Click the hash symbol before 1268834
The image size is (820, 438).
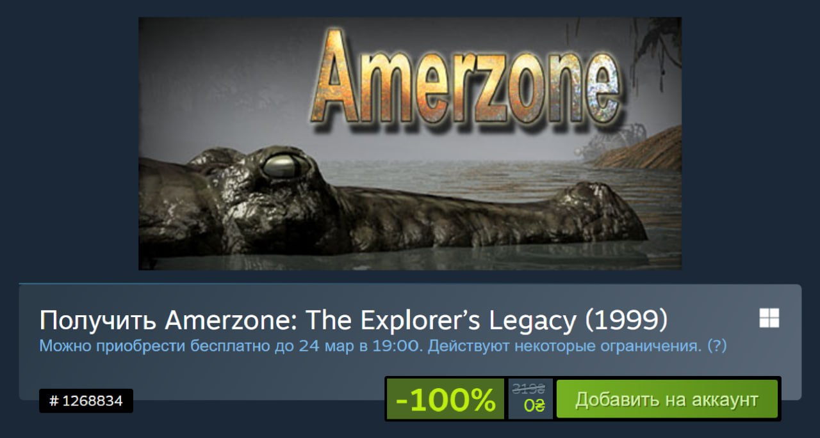point(54,401)
